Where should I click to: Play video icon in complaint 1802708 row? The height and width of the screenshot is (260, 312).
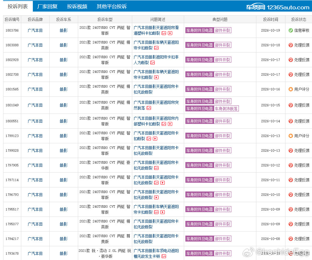156,78
